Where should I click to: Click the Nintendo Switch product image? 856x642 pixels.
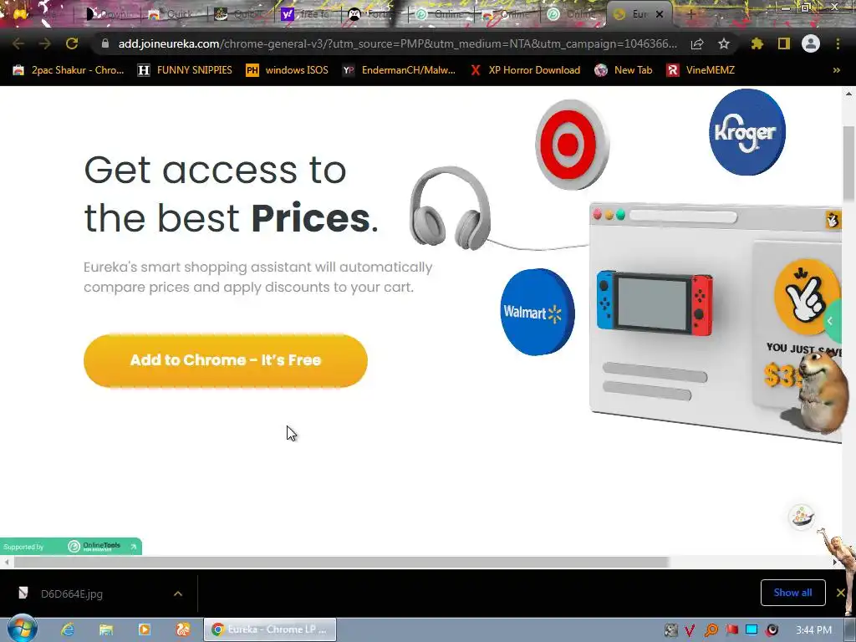pyautogui.click(x=654, y=302)
